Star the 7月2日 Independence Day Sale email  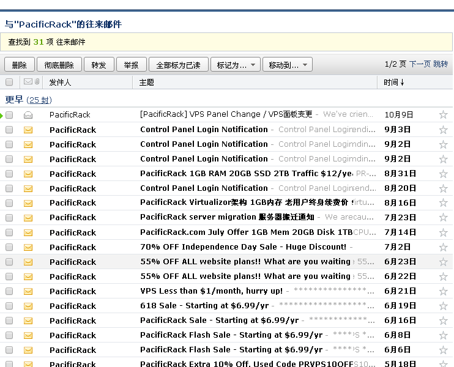pos(443,248)
